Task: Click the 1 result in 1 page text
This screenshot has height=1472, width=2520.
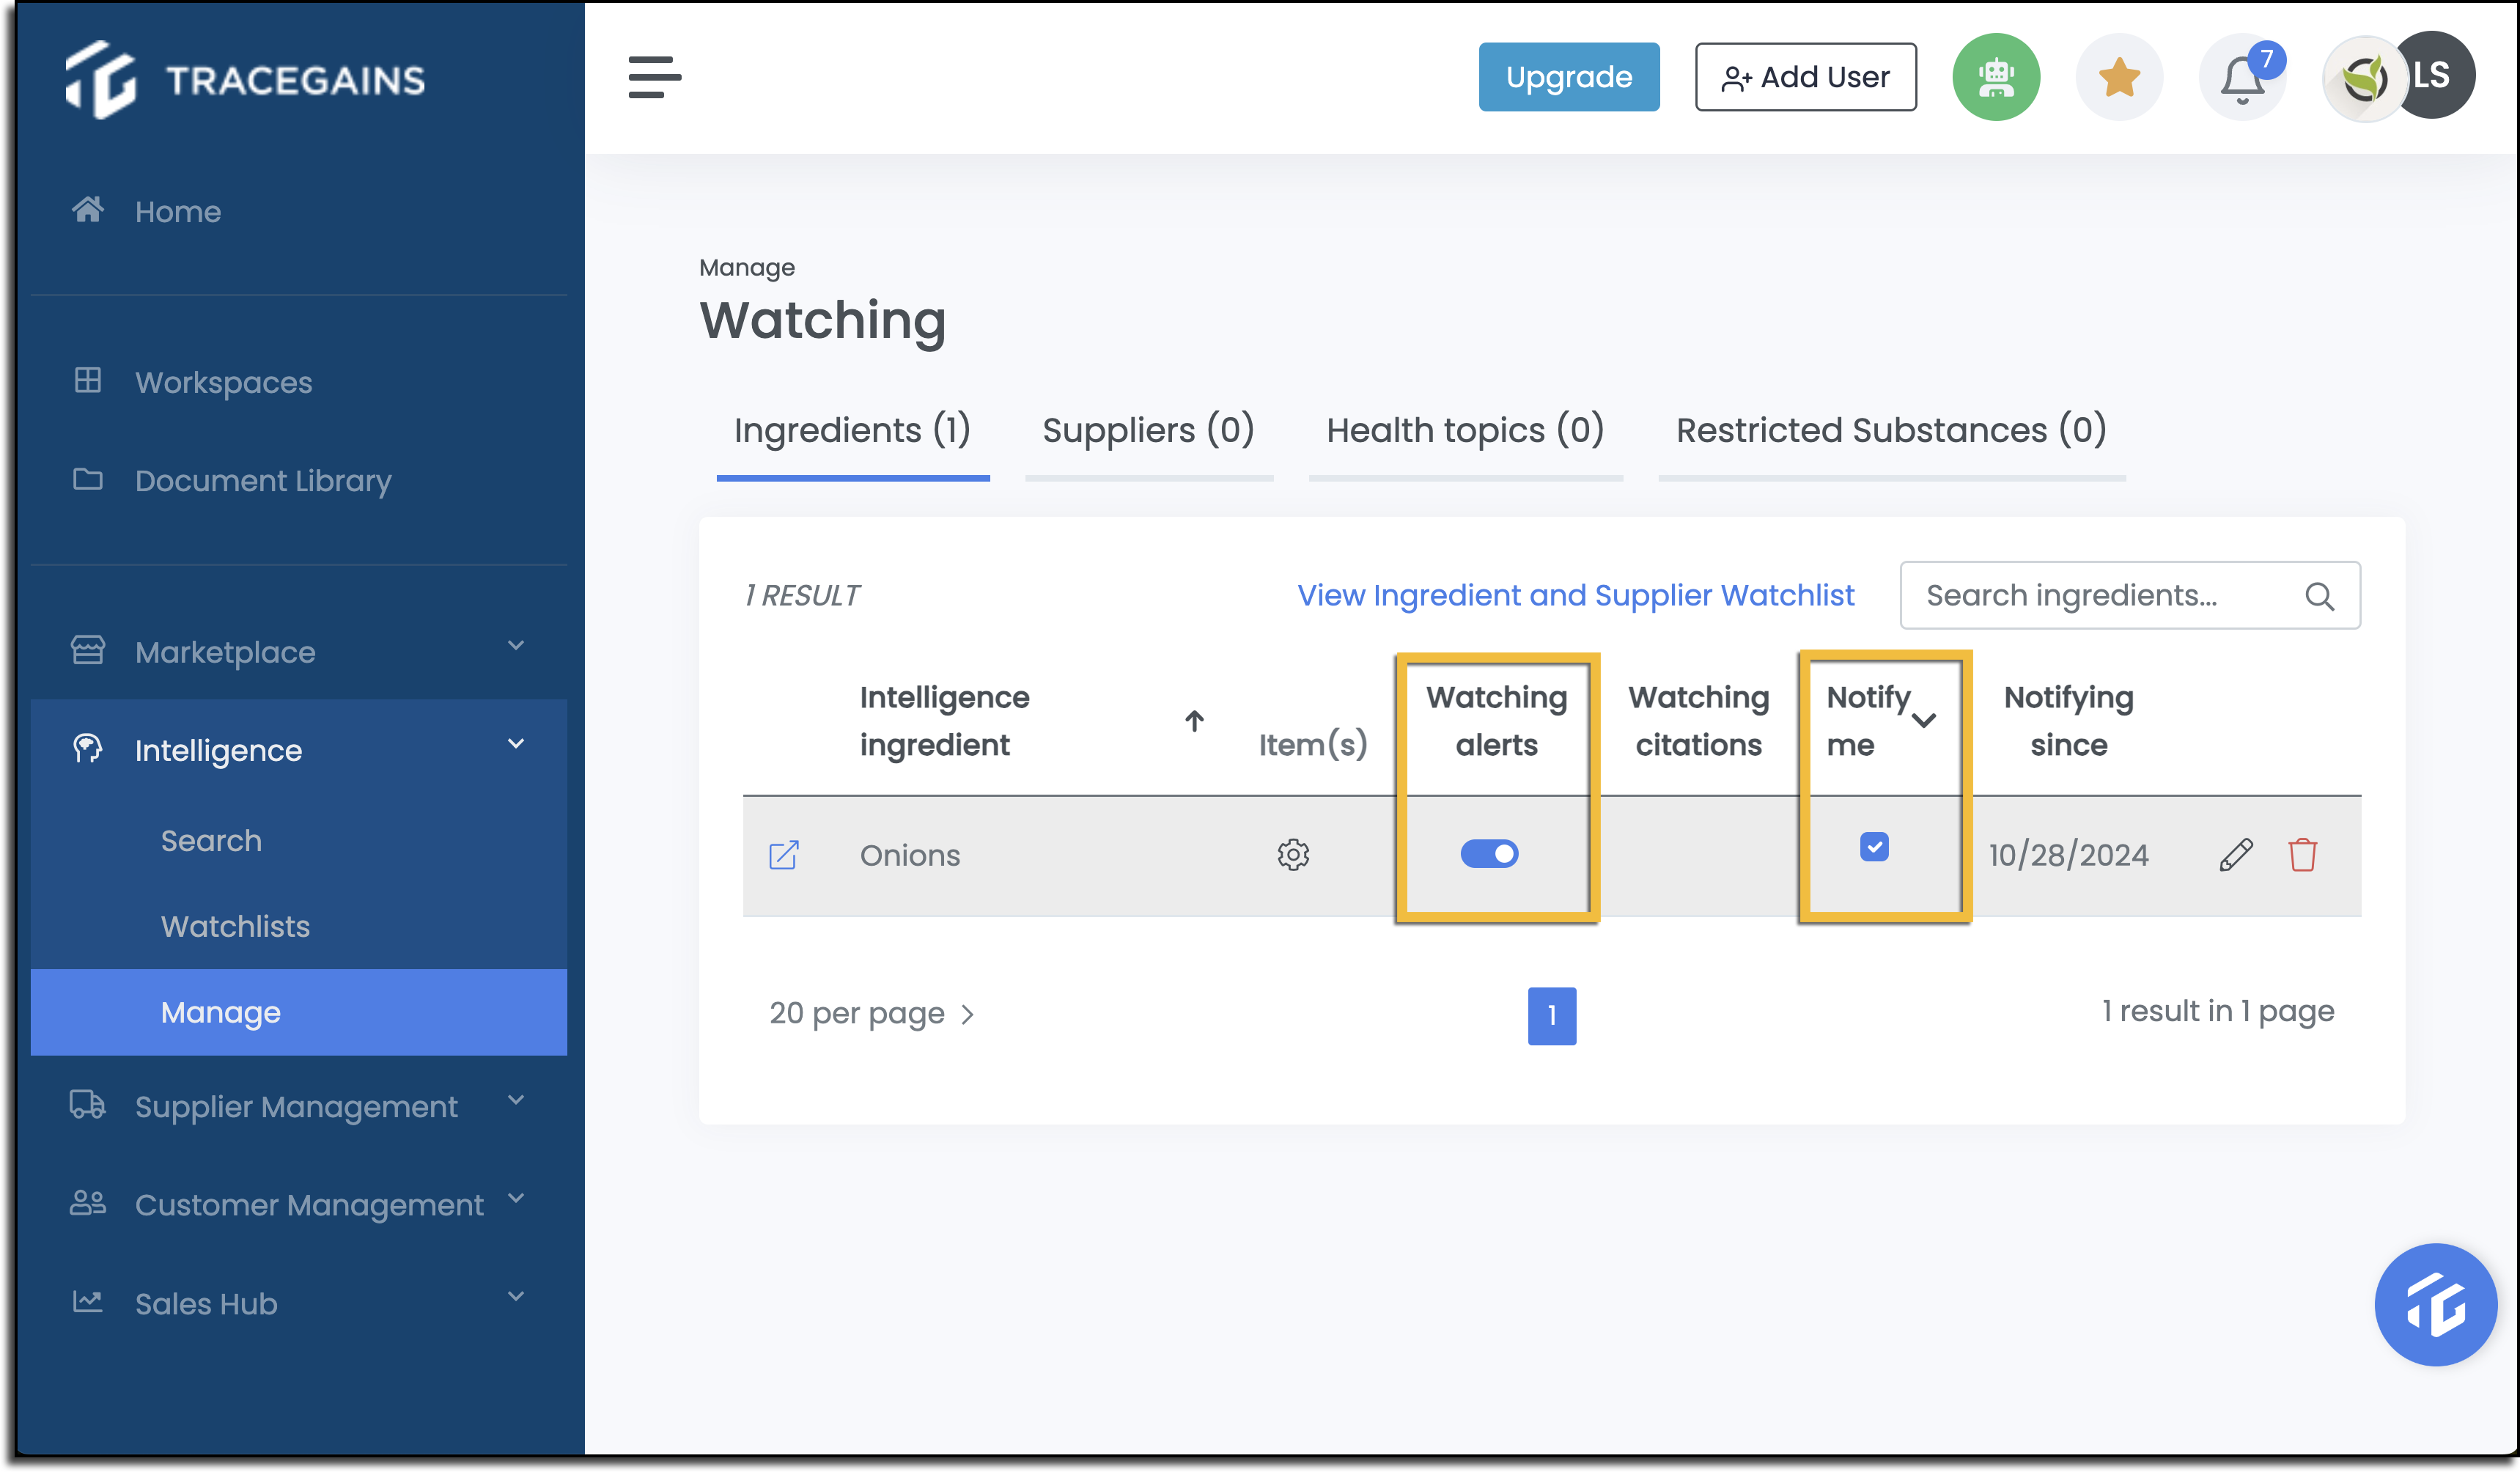Action: [x=2217, y=1012]
